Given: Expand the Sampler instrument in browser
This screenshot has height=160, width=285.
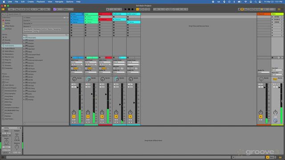Looking at the screenshot, I should 24,46.
